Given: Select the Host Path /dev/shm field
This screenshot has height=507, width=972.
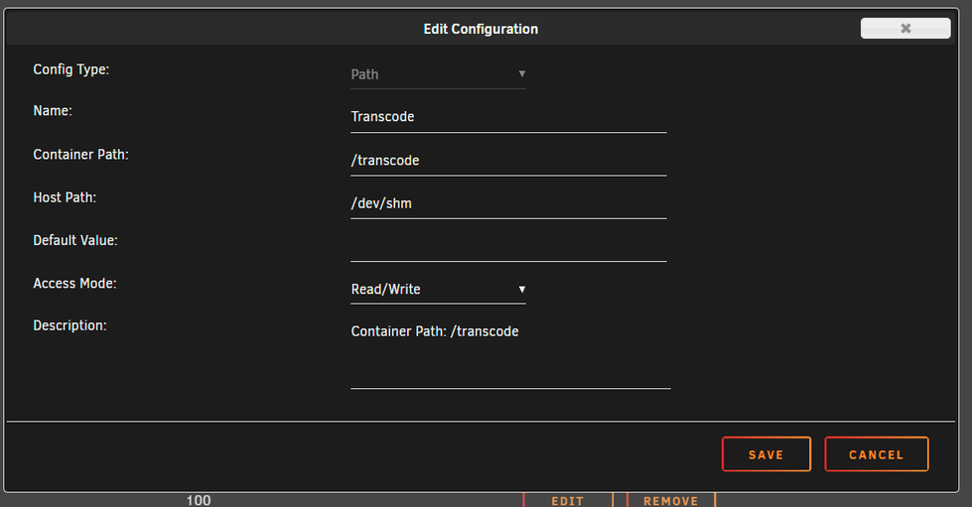Looking at the screenshot, I should click(507, 203).
